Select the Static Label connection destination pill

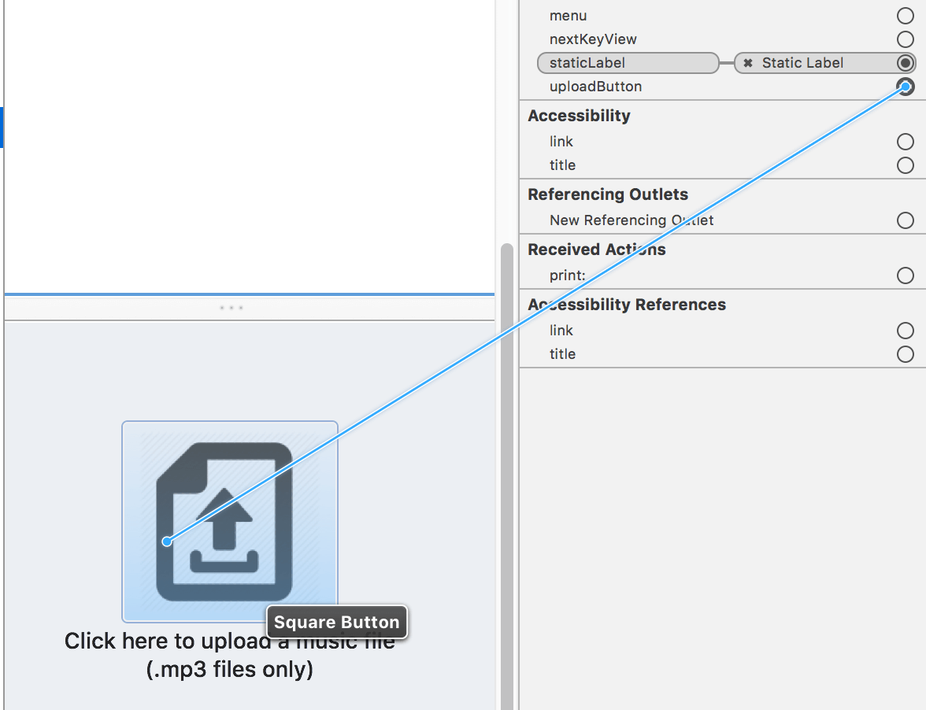pyautogui.click(x=811, y=63)
